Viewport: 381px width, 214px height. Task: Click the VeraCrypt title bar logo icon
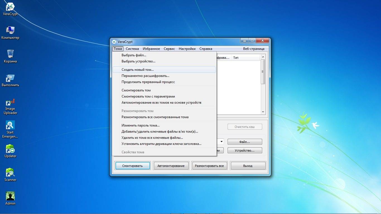tap(114, 42)
